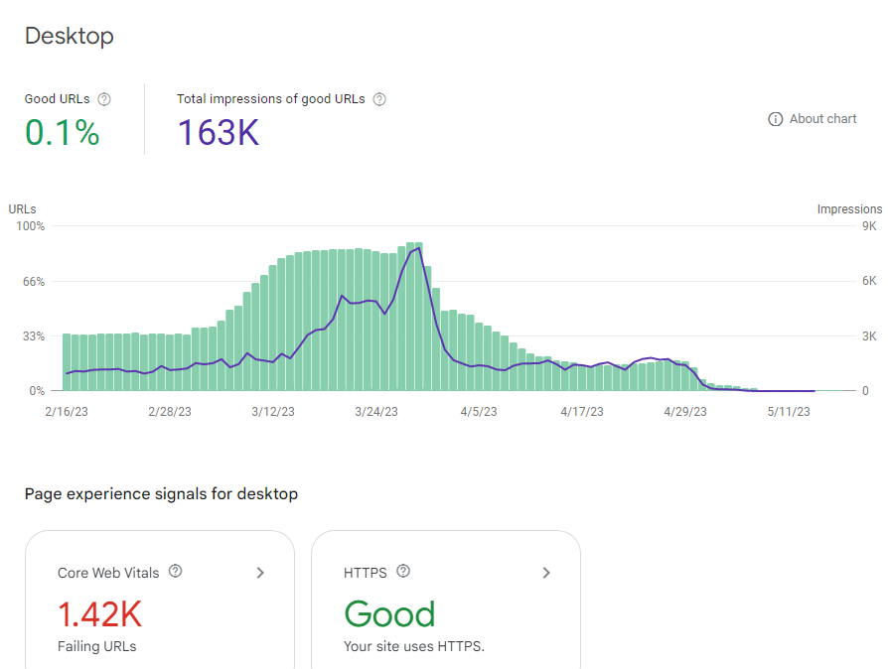Click the About chart info icon
Image resolution: width=888 pixels, height=669 pixels.
[x=775, y=119]
